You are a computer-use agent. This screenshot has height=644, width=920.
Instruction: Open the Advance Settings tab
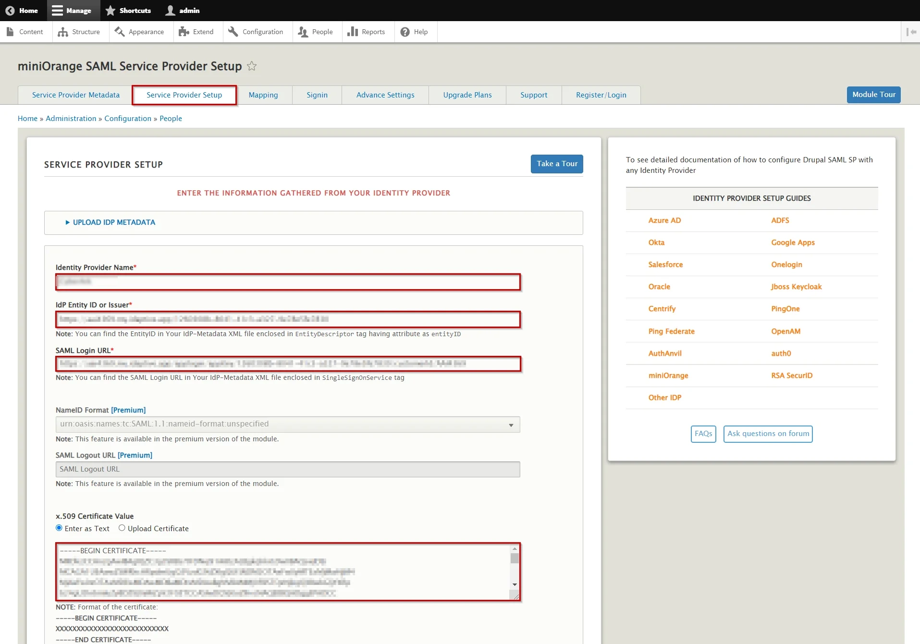[385, 95]
